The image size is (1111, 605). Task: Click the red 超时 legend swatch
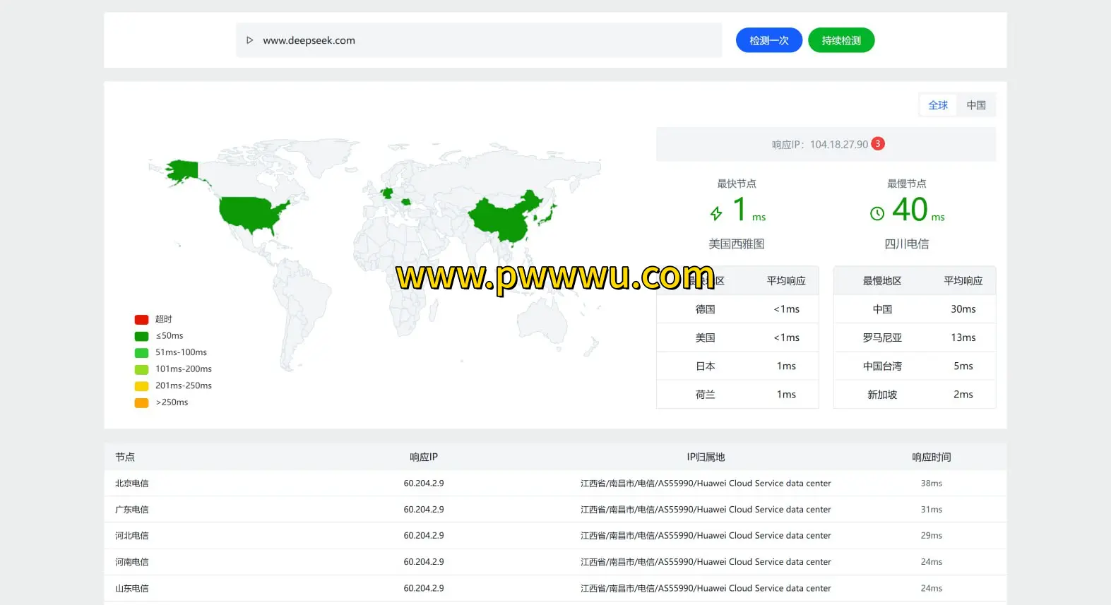[x=141, y=320]
